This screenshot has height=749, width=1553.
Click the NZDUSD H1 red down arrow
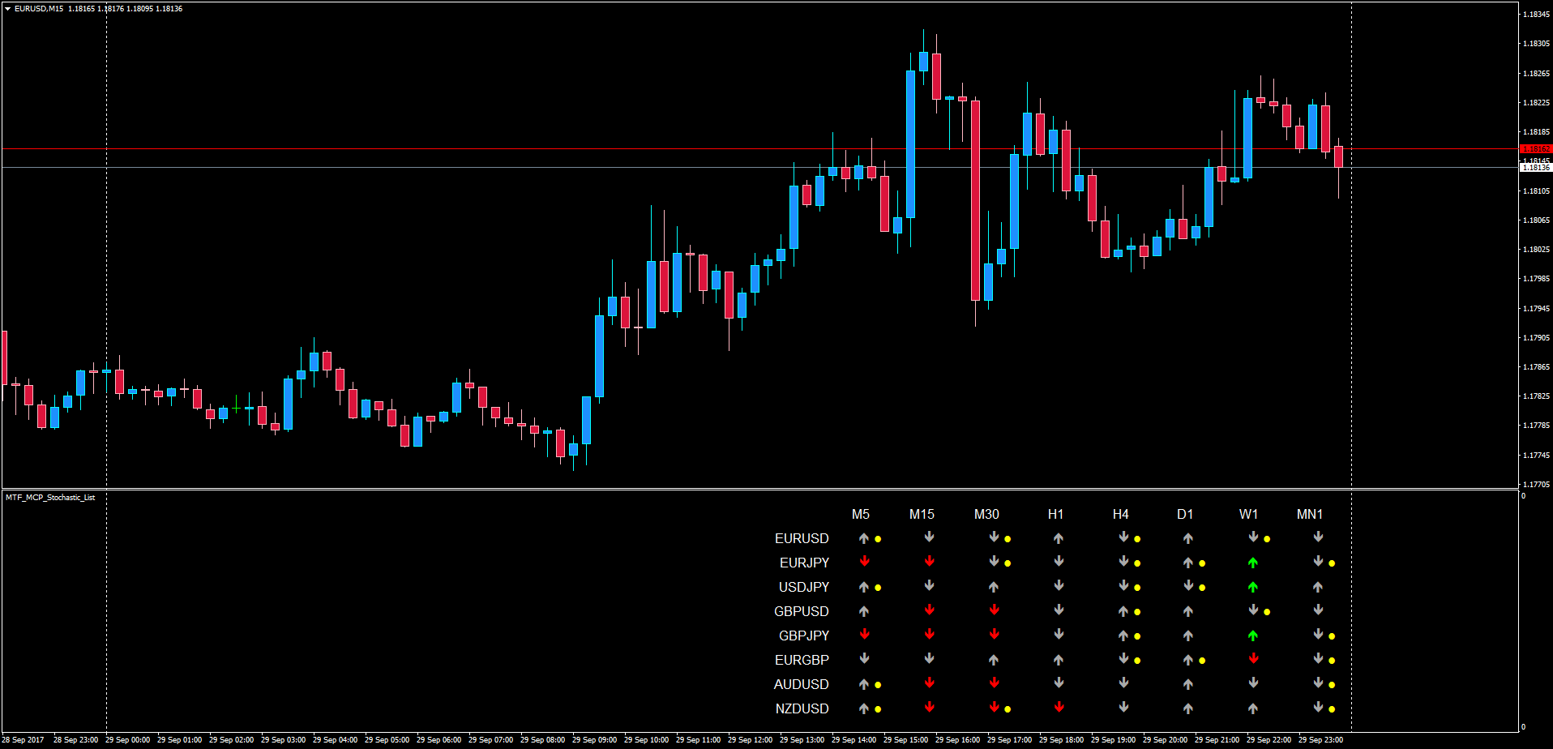(x=1059, y=707)
